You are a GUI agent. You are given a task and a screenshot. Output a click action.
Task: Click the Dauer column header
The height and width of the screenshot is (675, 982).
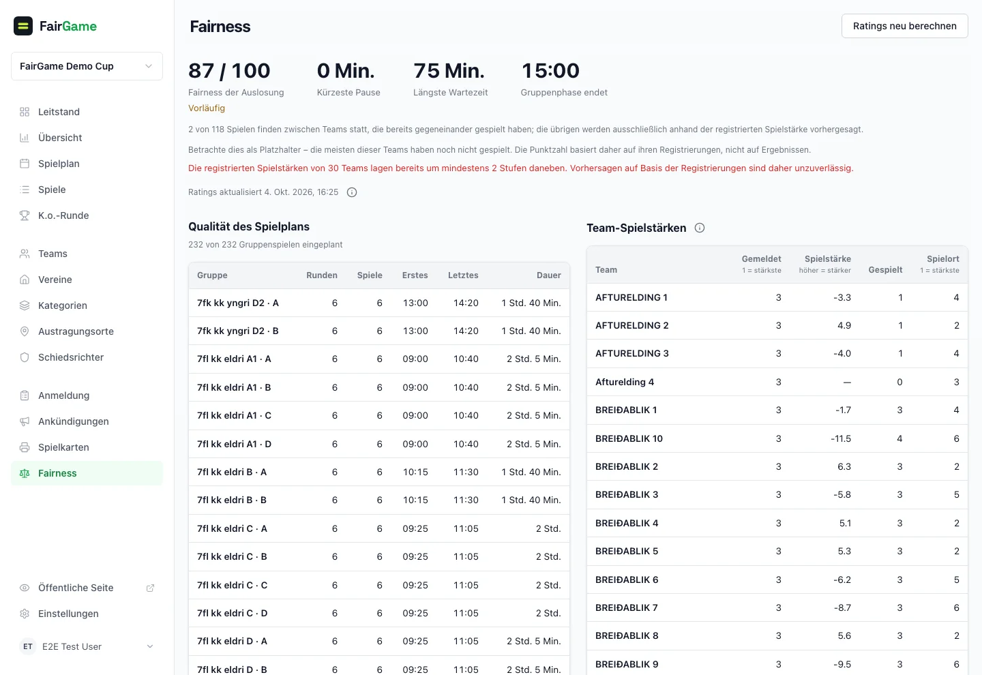tap(549, 275)
